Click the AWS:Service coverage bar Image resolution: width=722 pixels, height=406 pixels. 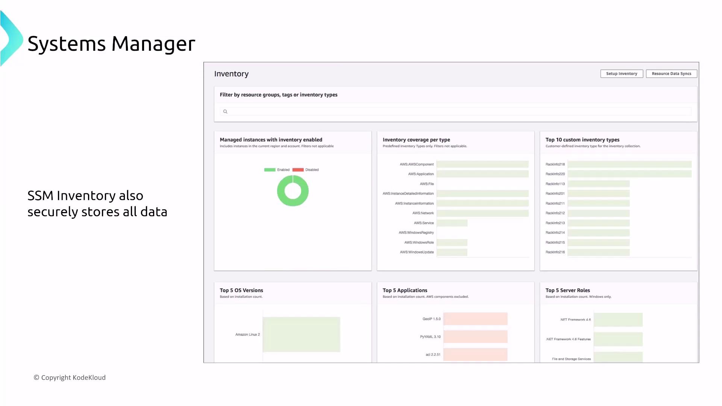[452, 223]
